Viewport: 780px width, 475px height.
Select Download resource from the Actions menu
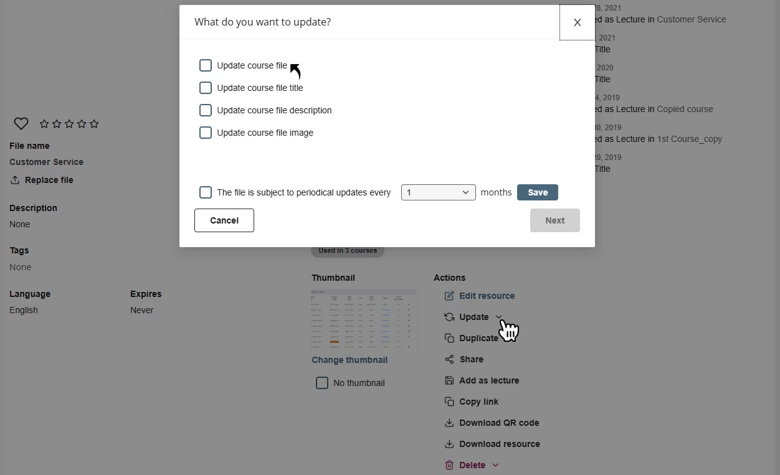click(x=499, y=444)
